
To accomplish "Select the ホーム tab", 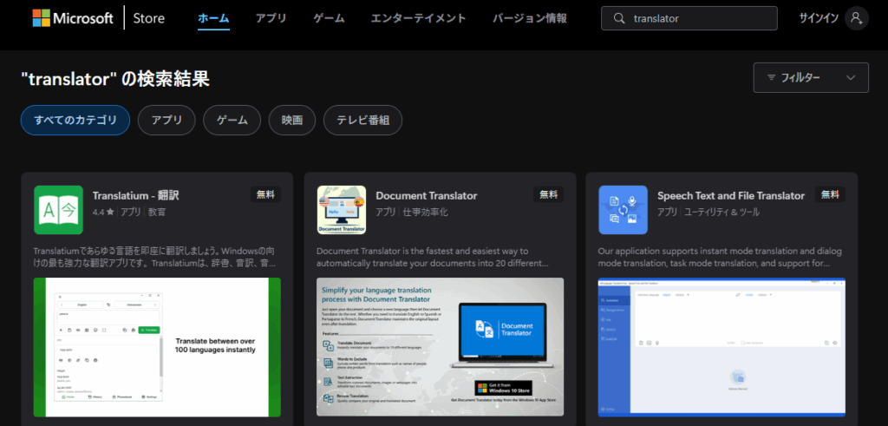I will point(213,18).
